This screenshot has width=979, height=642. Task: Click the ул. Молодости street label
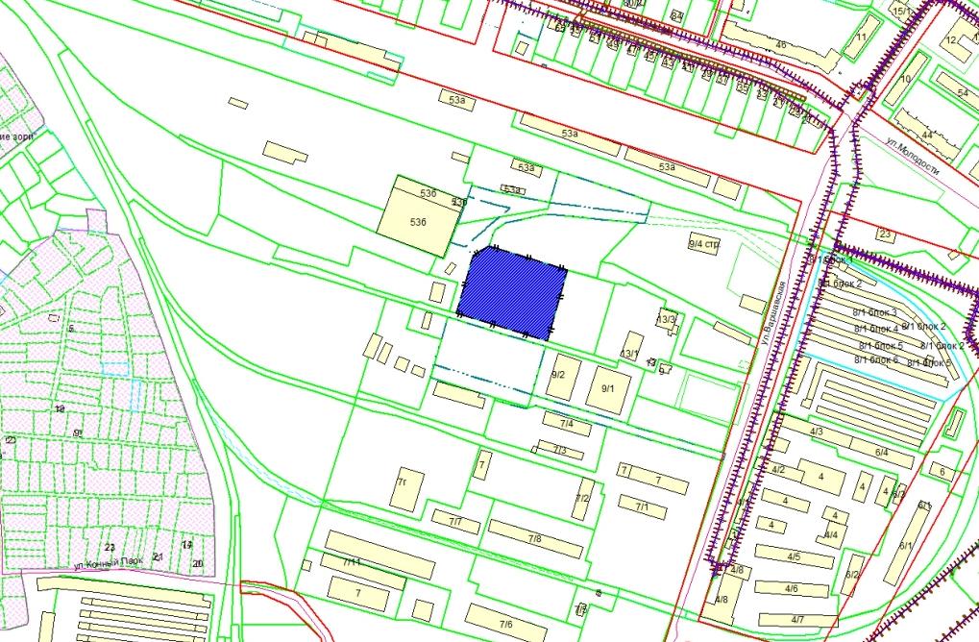[x=912, y=156]
